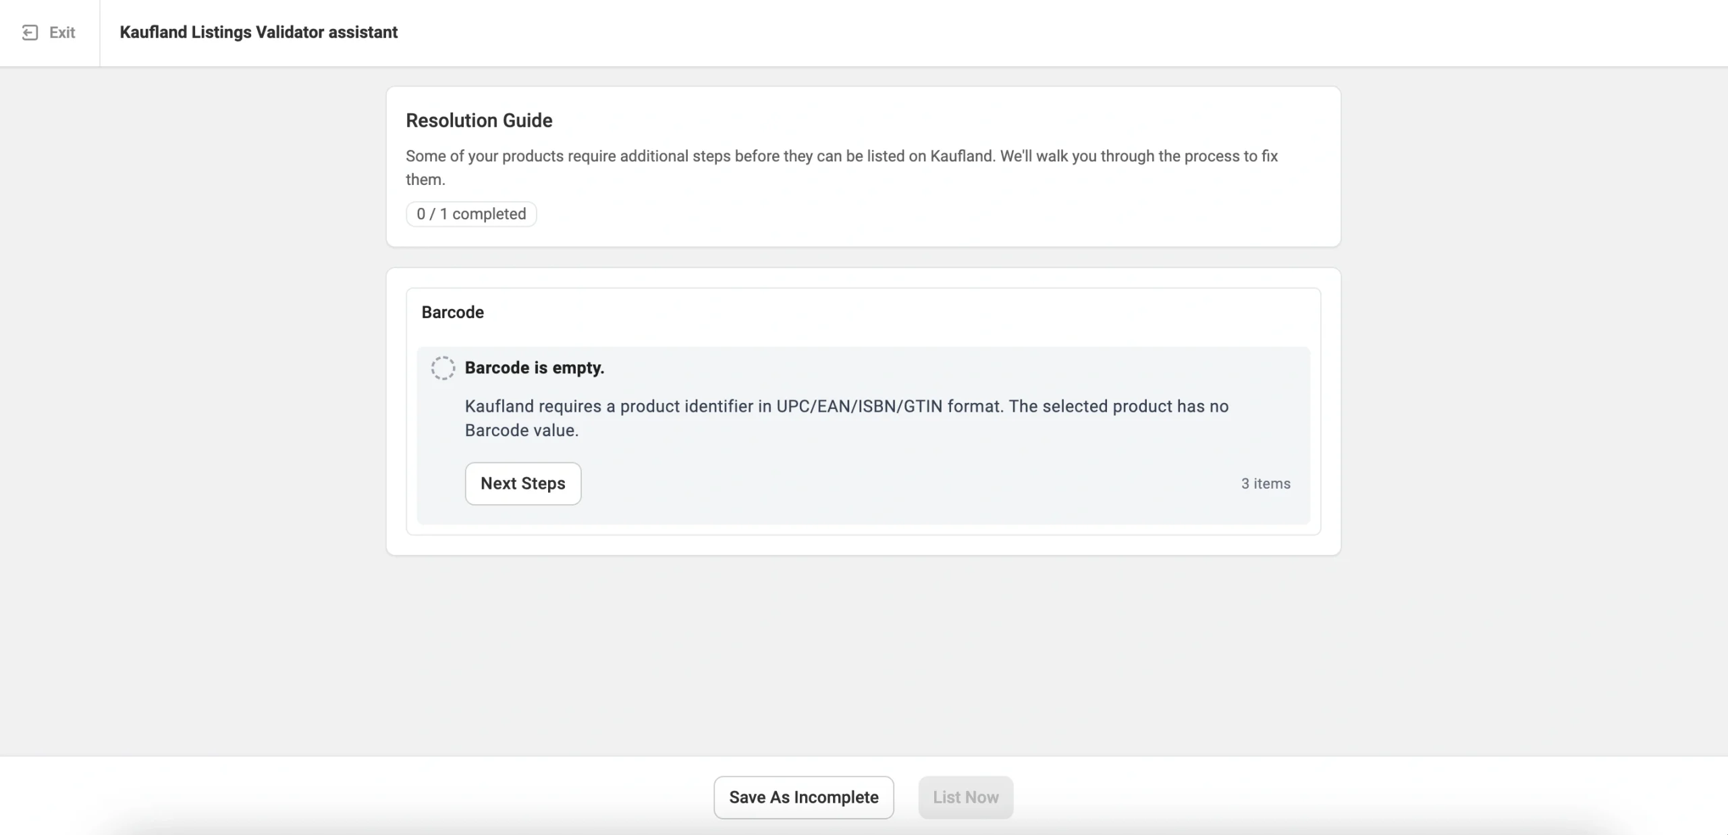Click the 0 / 1 completed badge
This screenshot has width=1728, height=835.
point(470,214)
